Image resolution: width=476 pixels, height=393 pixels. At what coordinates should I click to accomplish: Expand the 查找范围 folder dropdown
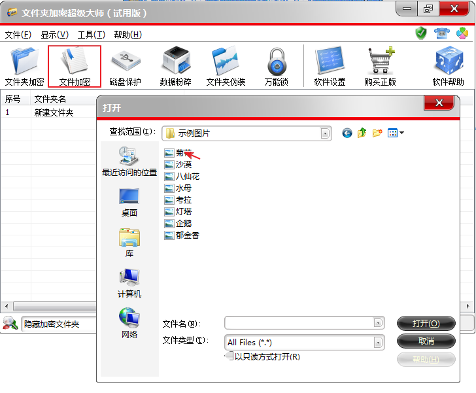pos(325,133)
